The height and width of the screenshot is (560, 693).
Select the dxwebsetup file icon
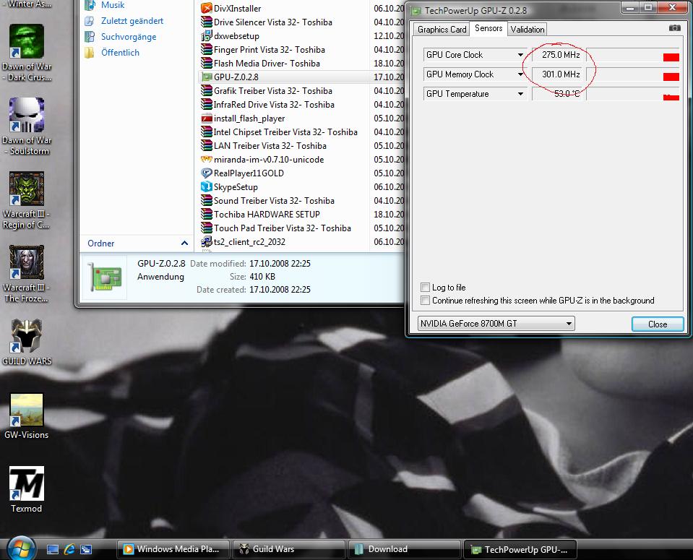pyautogui.click(x=207, y=36)
